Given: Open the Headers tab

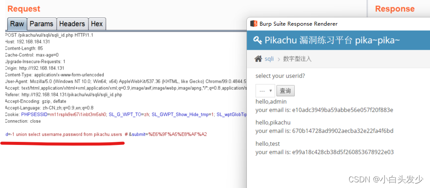Looking at the screenshot, I should coord(73,24).
